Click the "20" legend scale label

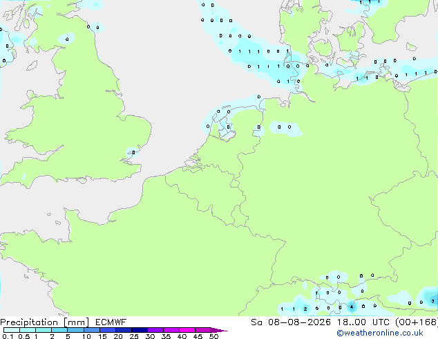click(x=118, y=336)
